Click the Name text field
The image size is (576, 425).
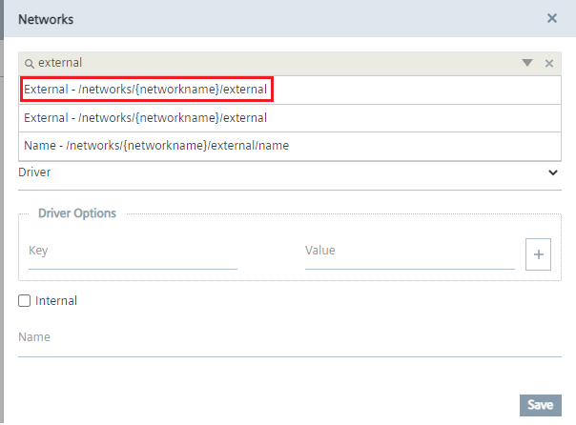coord(288,339)
